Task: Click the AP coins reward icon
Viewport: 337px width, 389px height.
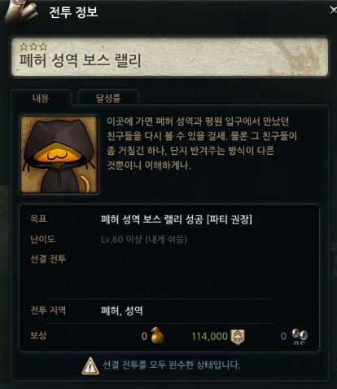Action: click(x=300, y=337)
